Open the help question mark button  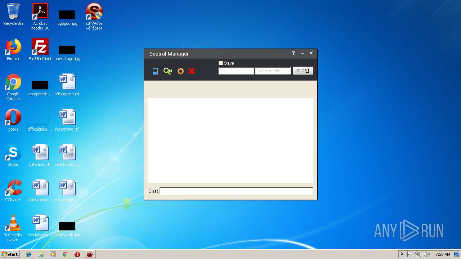(x=293, y=53)
